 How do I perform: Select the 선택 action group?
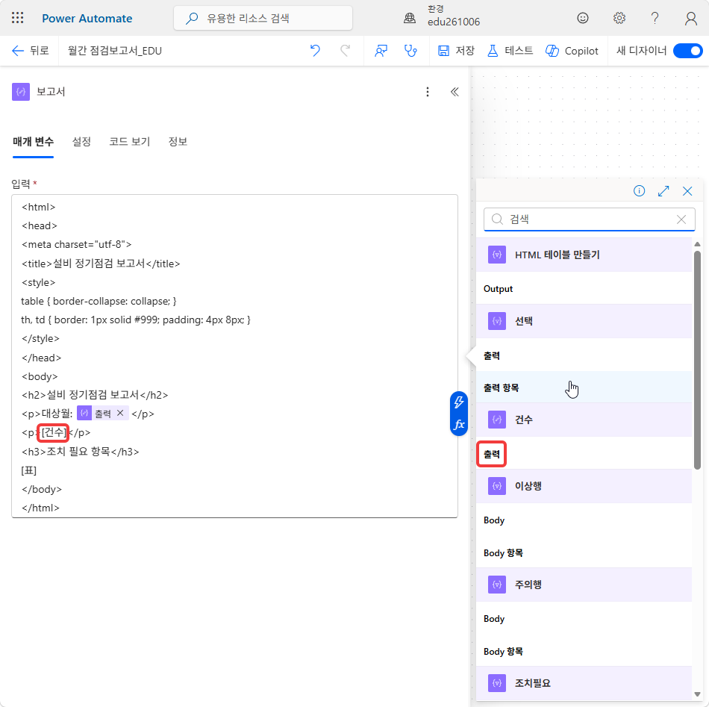coord(584,321)
